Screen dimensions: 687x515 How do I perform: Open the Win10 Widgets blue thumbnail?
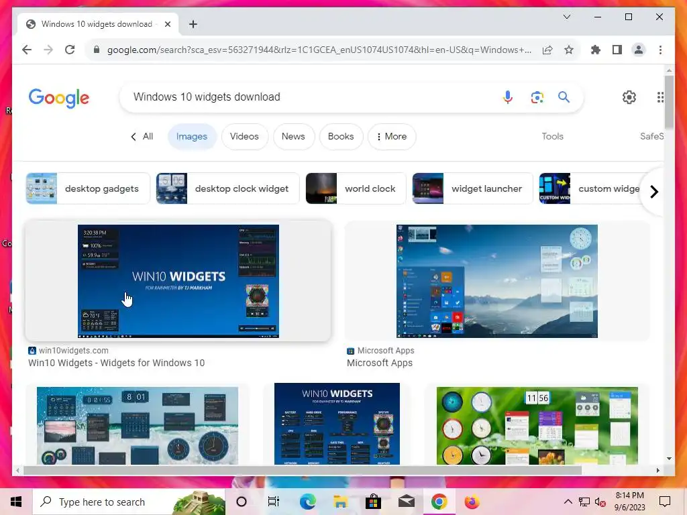[x=178, y=281]
